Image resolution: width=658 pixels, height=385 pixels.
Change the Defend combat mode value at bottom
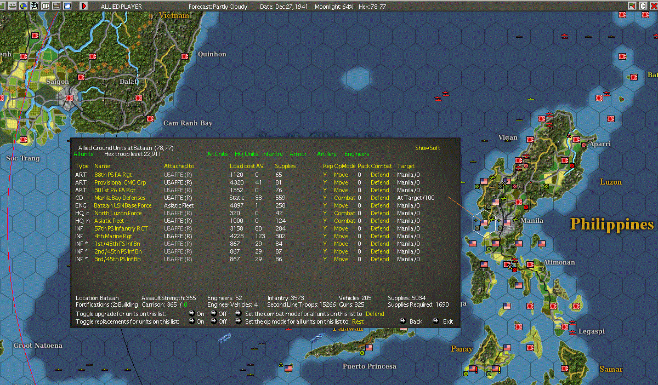click(375, 314)
